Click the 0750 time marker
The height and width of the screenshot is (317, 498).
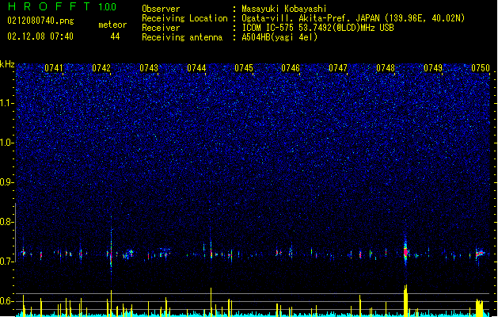(x=481, y=68)
